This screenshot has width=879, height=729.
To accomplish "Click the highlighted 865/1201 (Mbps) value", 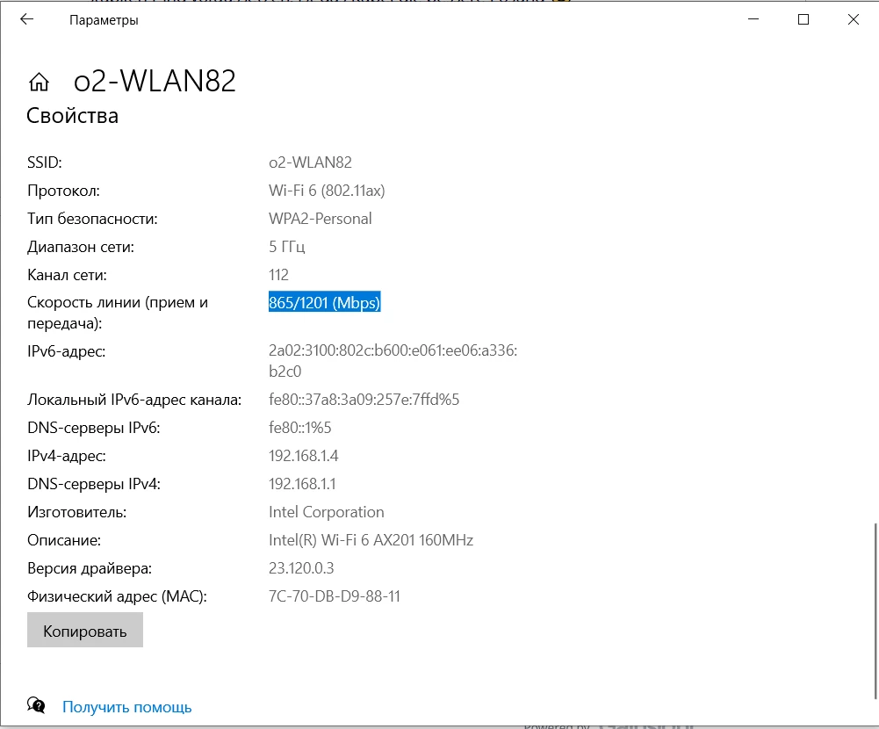I will 324,303.
